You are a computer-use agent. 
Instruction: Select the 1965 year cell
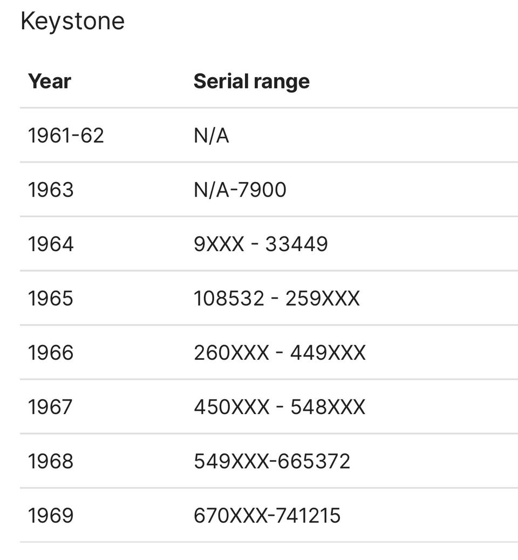[x=51, y=298]
